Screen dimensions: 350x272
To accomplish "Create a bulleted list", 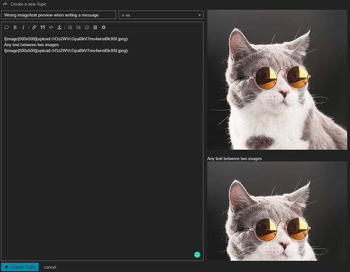I will [x=70, y=27].
